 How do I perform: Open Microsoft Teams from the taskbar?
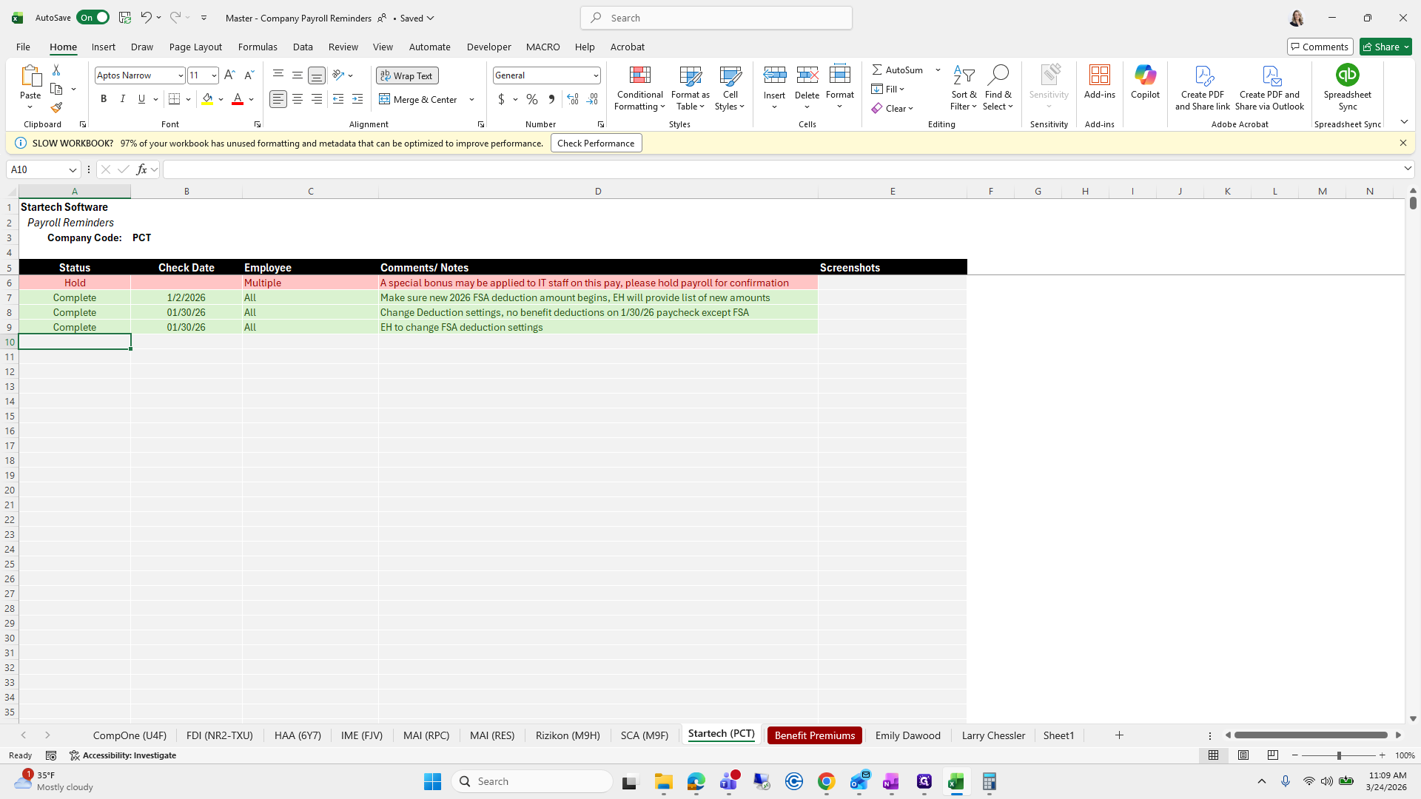tap(729, 781)
